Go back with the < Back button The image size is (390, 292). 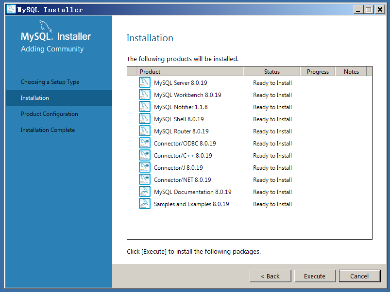tap(271, 276)
